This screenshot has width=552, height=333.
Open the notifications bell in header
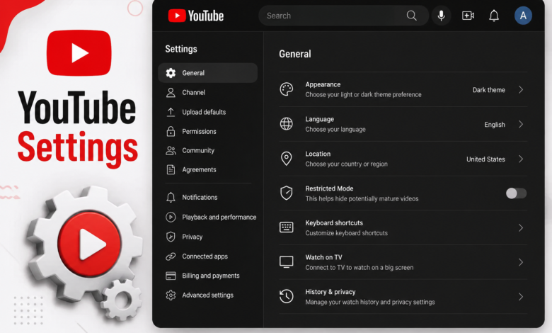pos(494,16)
